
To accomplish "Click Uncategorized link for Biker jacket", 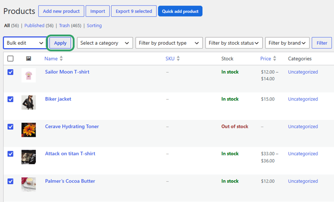I will coord(303,99).
